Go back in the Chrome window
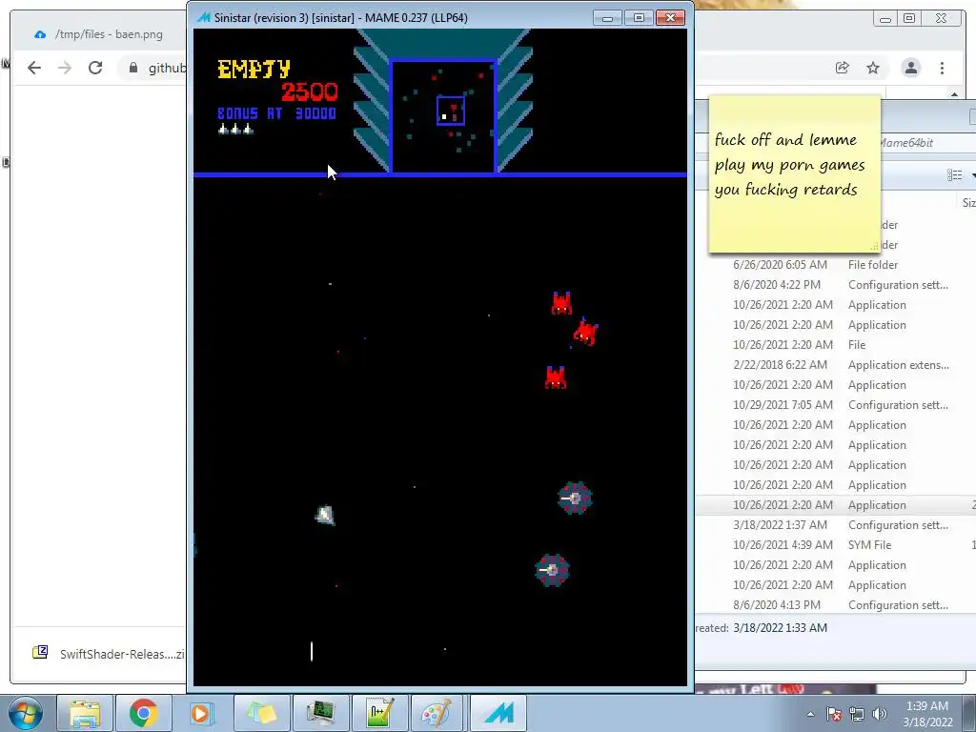 [34, 68]
